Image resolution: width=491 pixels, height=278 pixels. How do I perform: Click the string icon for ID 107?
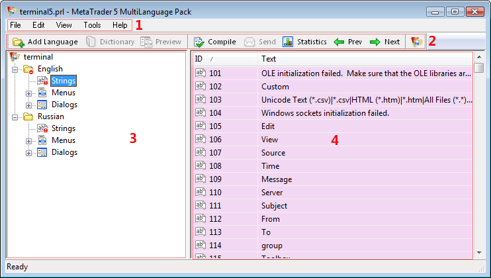coord(200,152)
